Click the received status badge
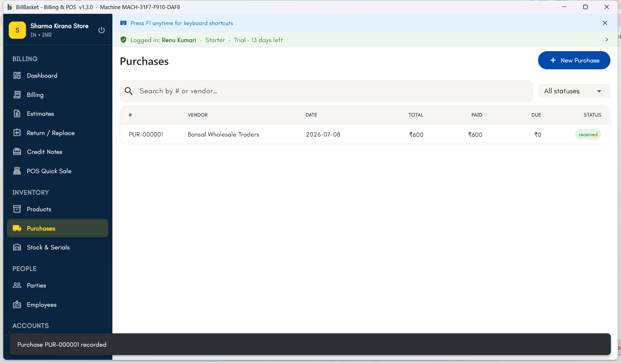The height and width of the screenshot is (363, 621). (588, 134)
